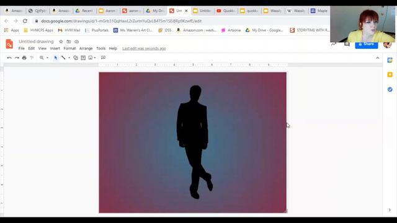Open the STORYTIME WITH bookmark
The height and width of the screenshot is (223, 397).
point(310,30)
